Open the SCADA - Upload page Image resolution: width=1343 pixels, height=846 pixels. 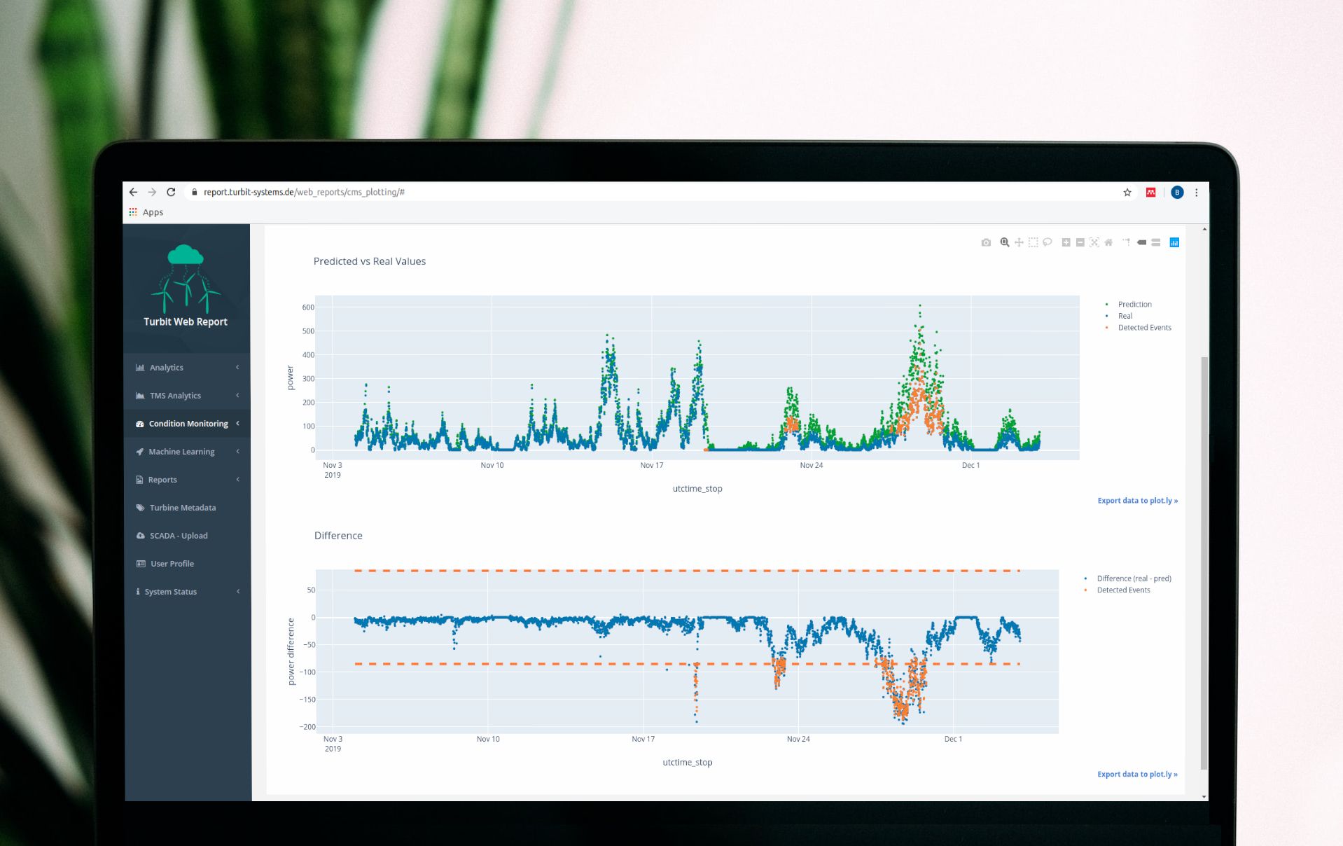tap(177, 535)
